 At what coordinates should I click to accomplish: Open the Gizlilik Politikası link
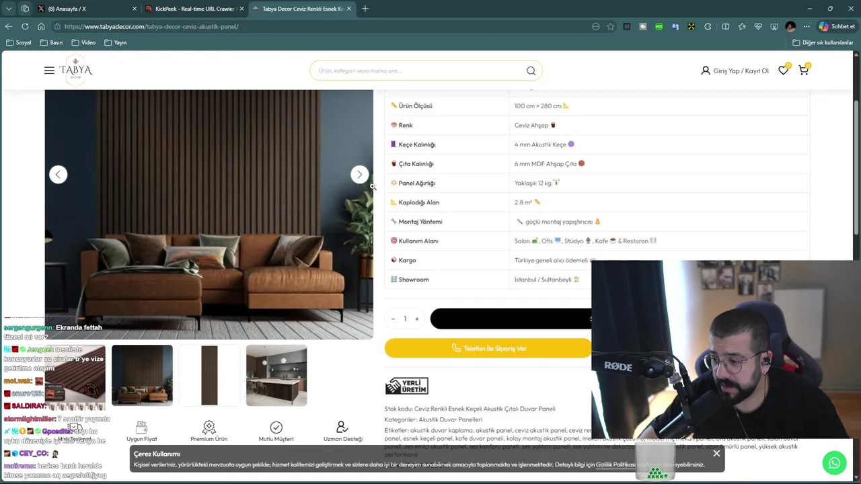(x=615, y=465)
